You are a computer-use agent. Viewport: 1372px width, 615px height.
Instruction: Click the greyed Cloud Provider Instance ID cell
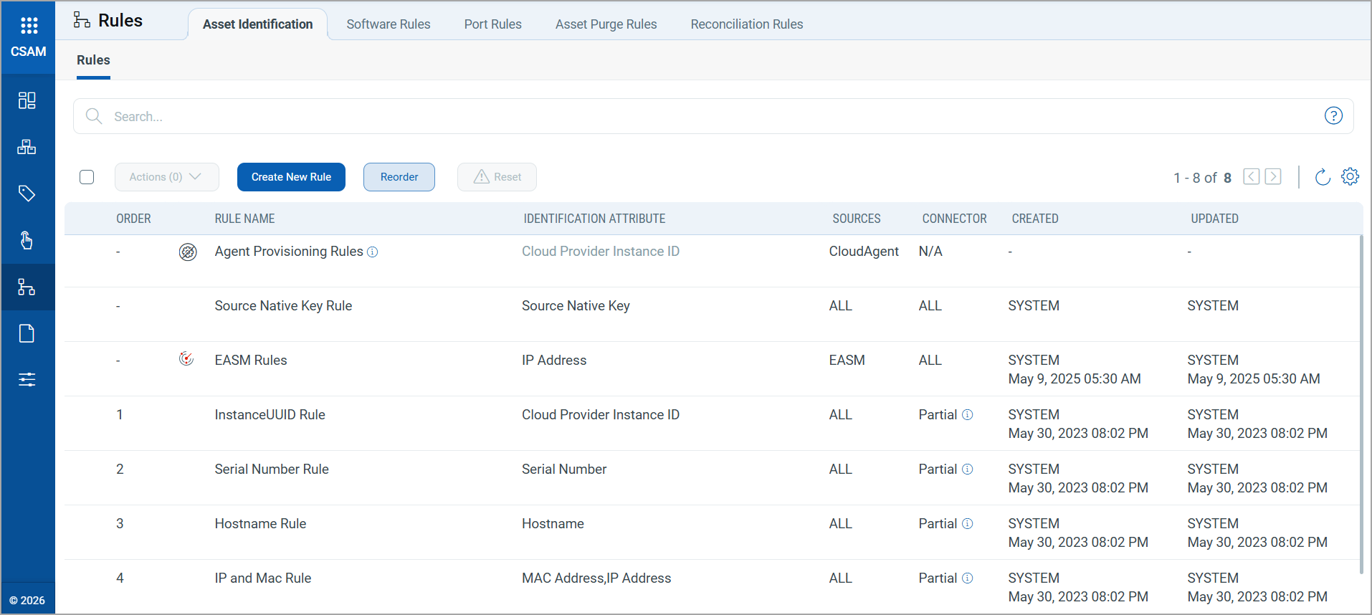pos(601,252)
